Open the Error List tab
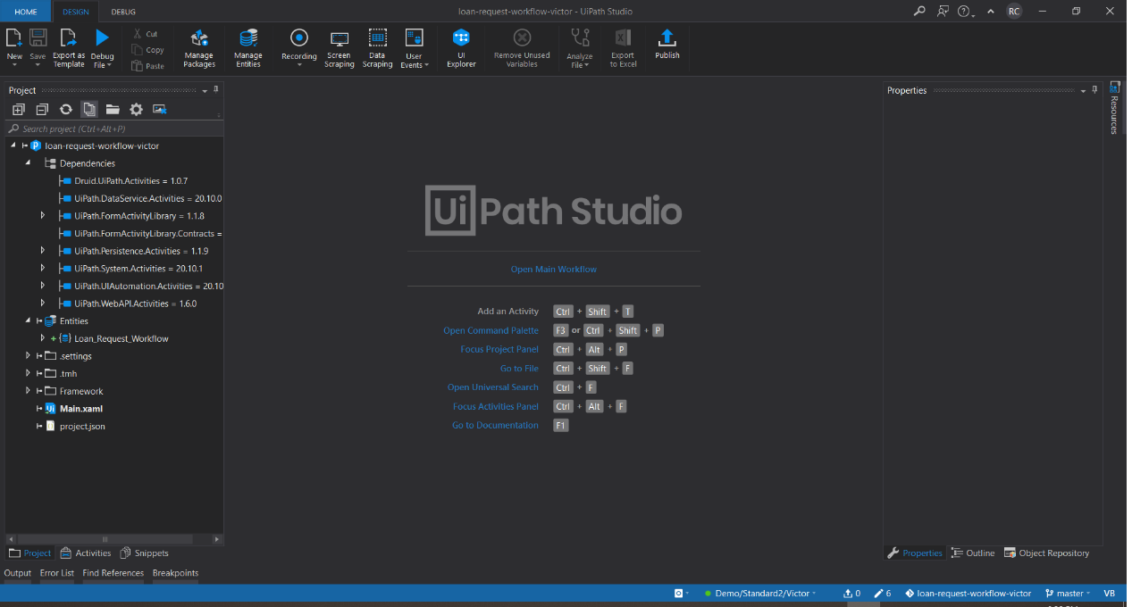This screenshot has height=607, width=1132. [57, 573]
